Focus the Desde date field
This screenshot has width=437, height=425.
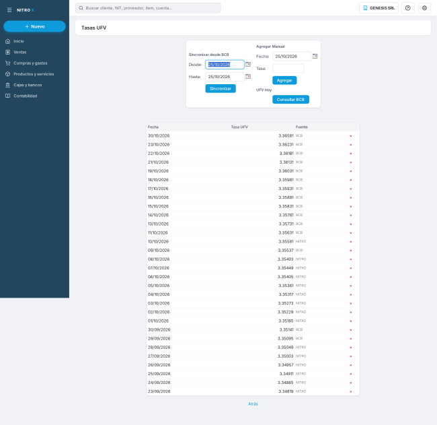tap(225, 65)
